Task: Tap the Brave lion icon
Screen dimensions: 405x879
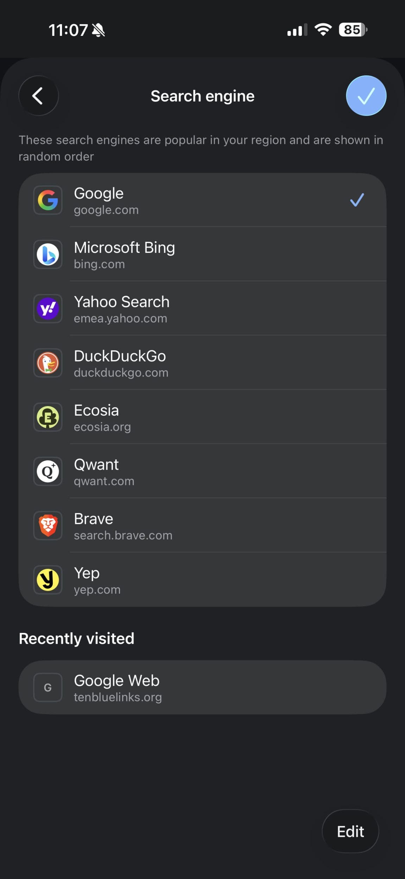Action: (x=48, y=526)
